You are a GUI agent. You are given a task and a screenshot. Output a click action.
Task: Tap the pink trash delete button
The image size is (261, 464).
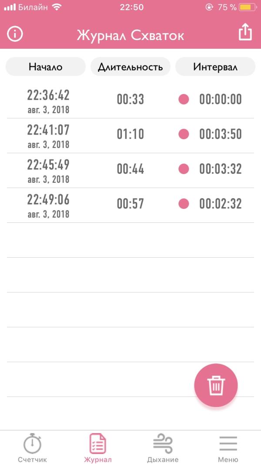click(216, 385)
